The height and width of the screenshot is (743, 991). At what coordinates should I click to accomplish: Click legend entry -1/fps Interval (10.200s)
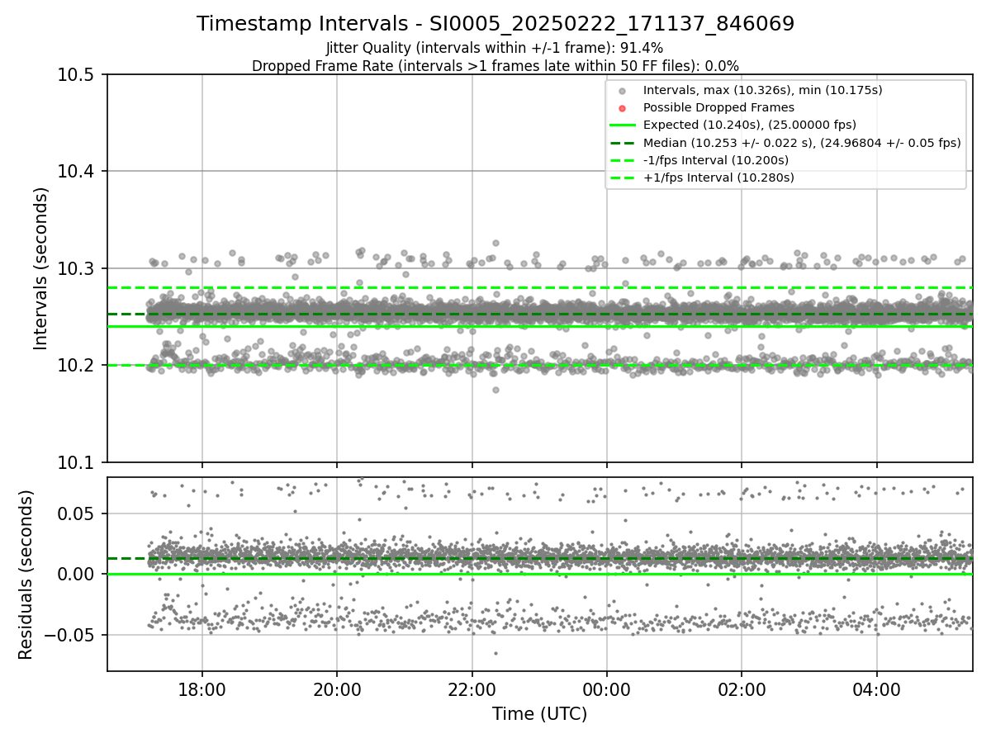pos(715,160)
